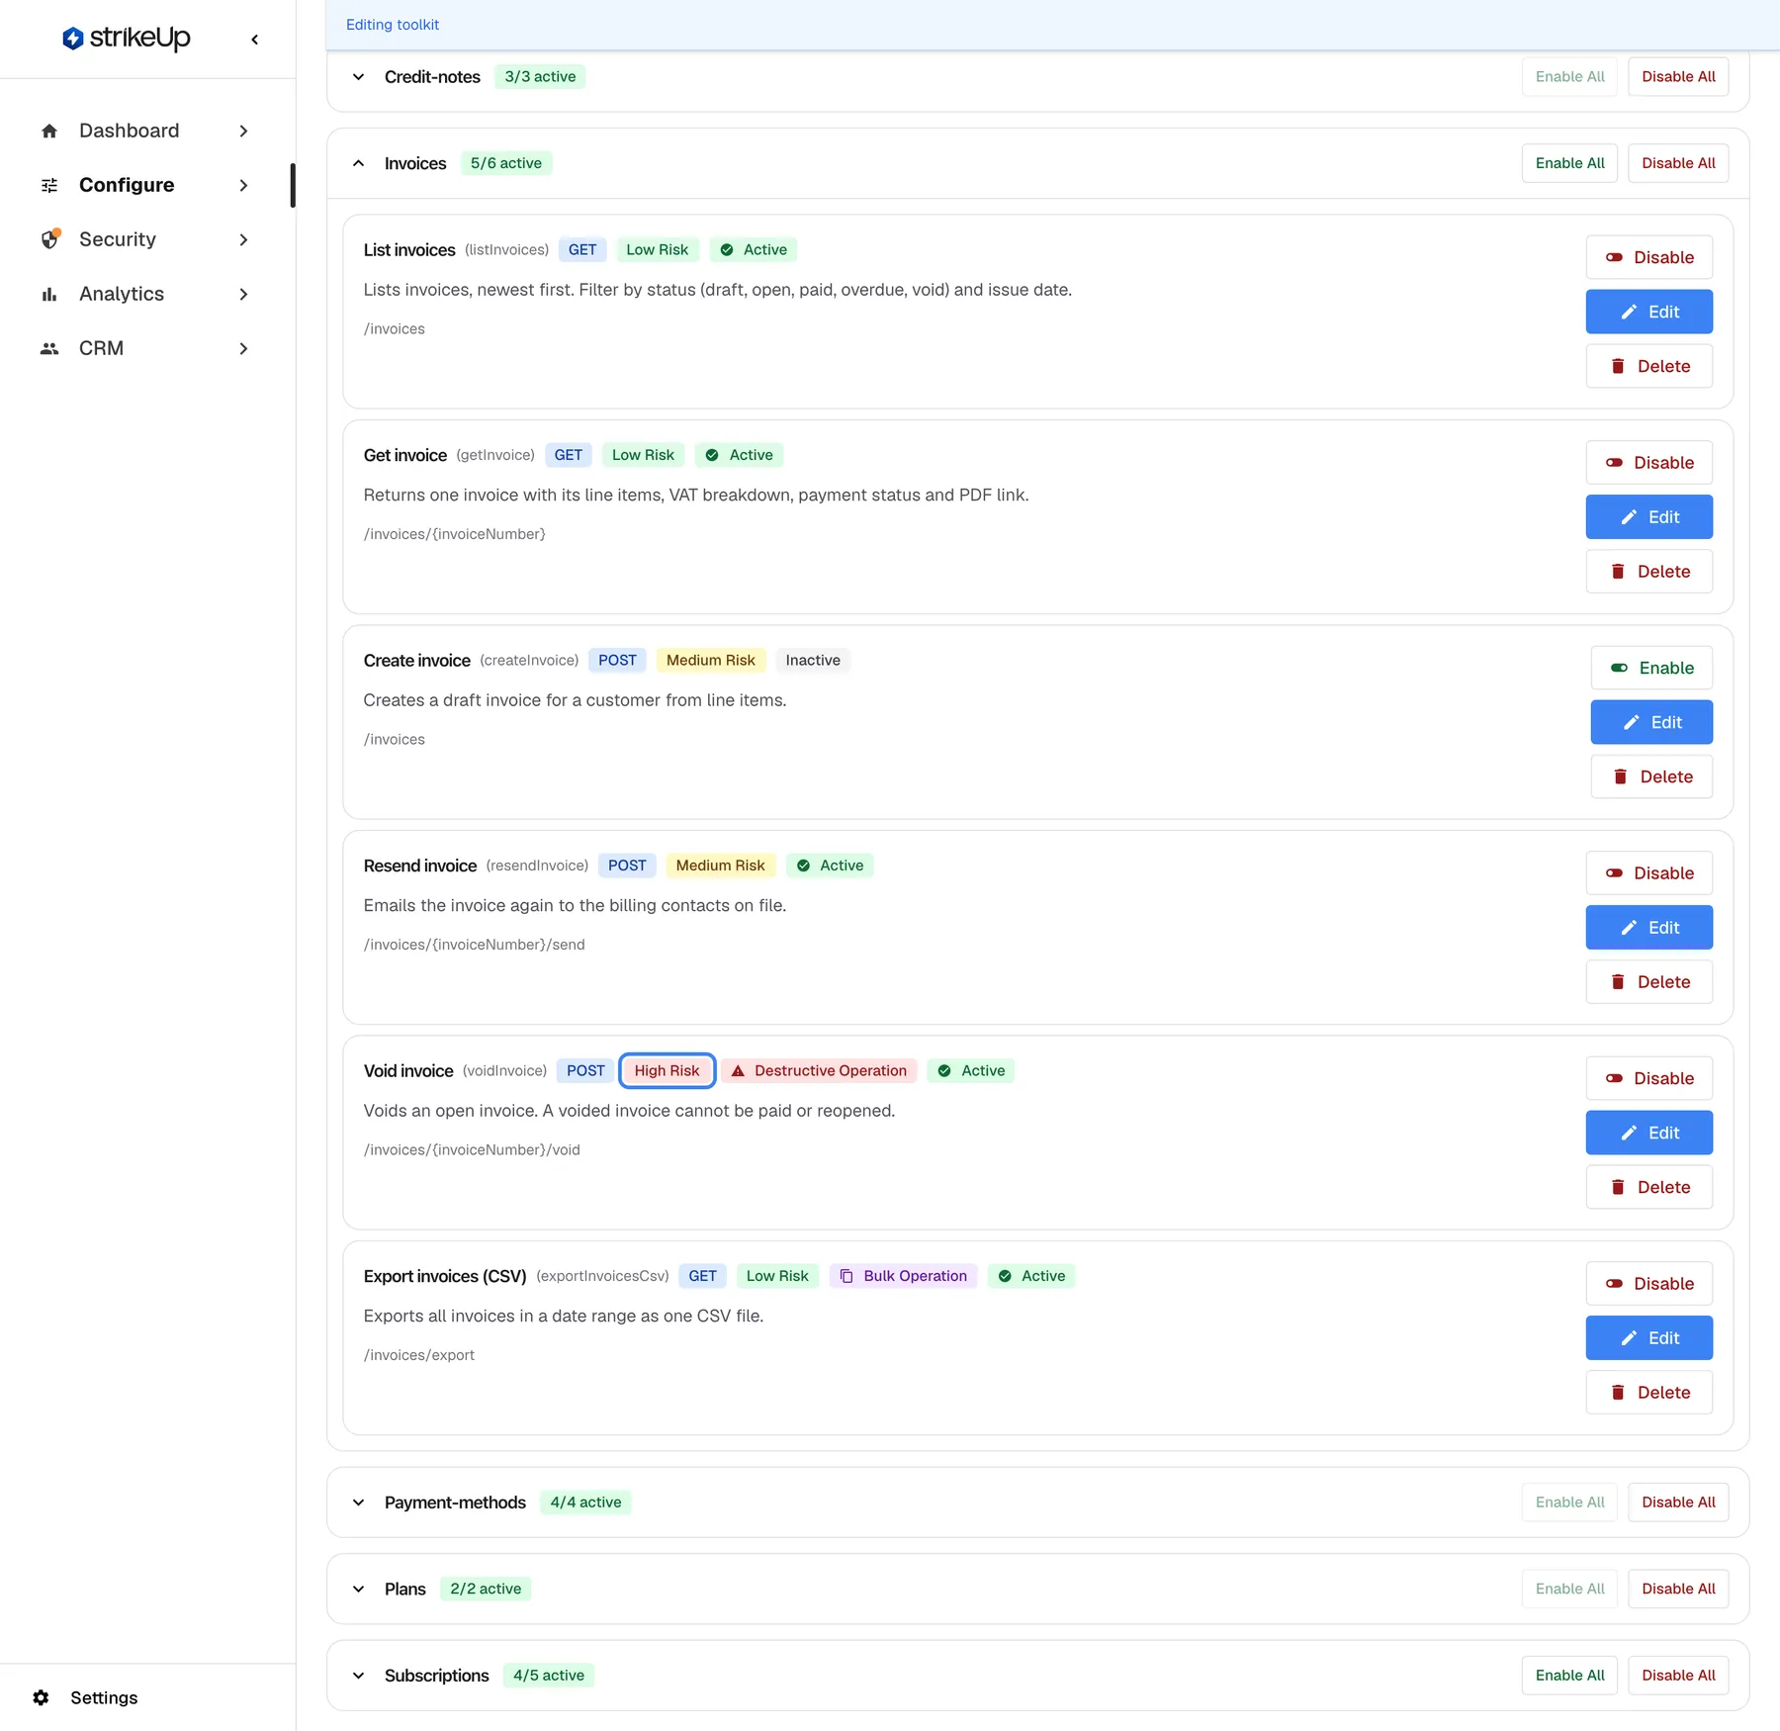The height and width of the screenshot is (1731, 1780).
Task: Disable the Export invoices (CSV) tool
Action: (1649, 1284)
